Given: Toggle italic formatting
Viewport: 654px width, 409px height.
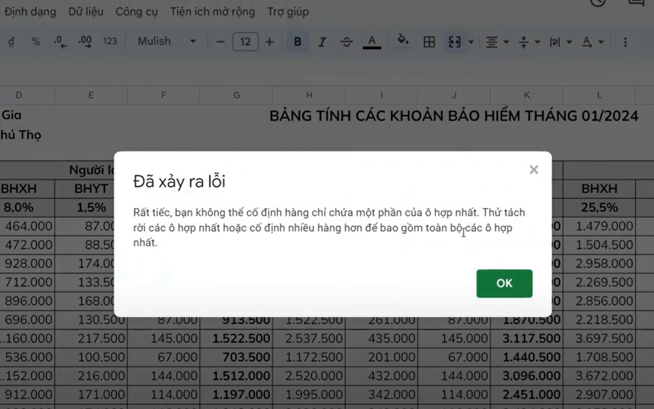Looking at the screenshot, I should pyautogui.click(x=322, y=42).
